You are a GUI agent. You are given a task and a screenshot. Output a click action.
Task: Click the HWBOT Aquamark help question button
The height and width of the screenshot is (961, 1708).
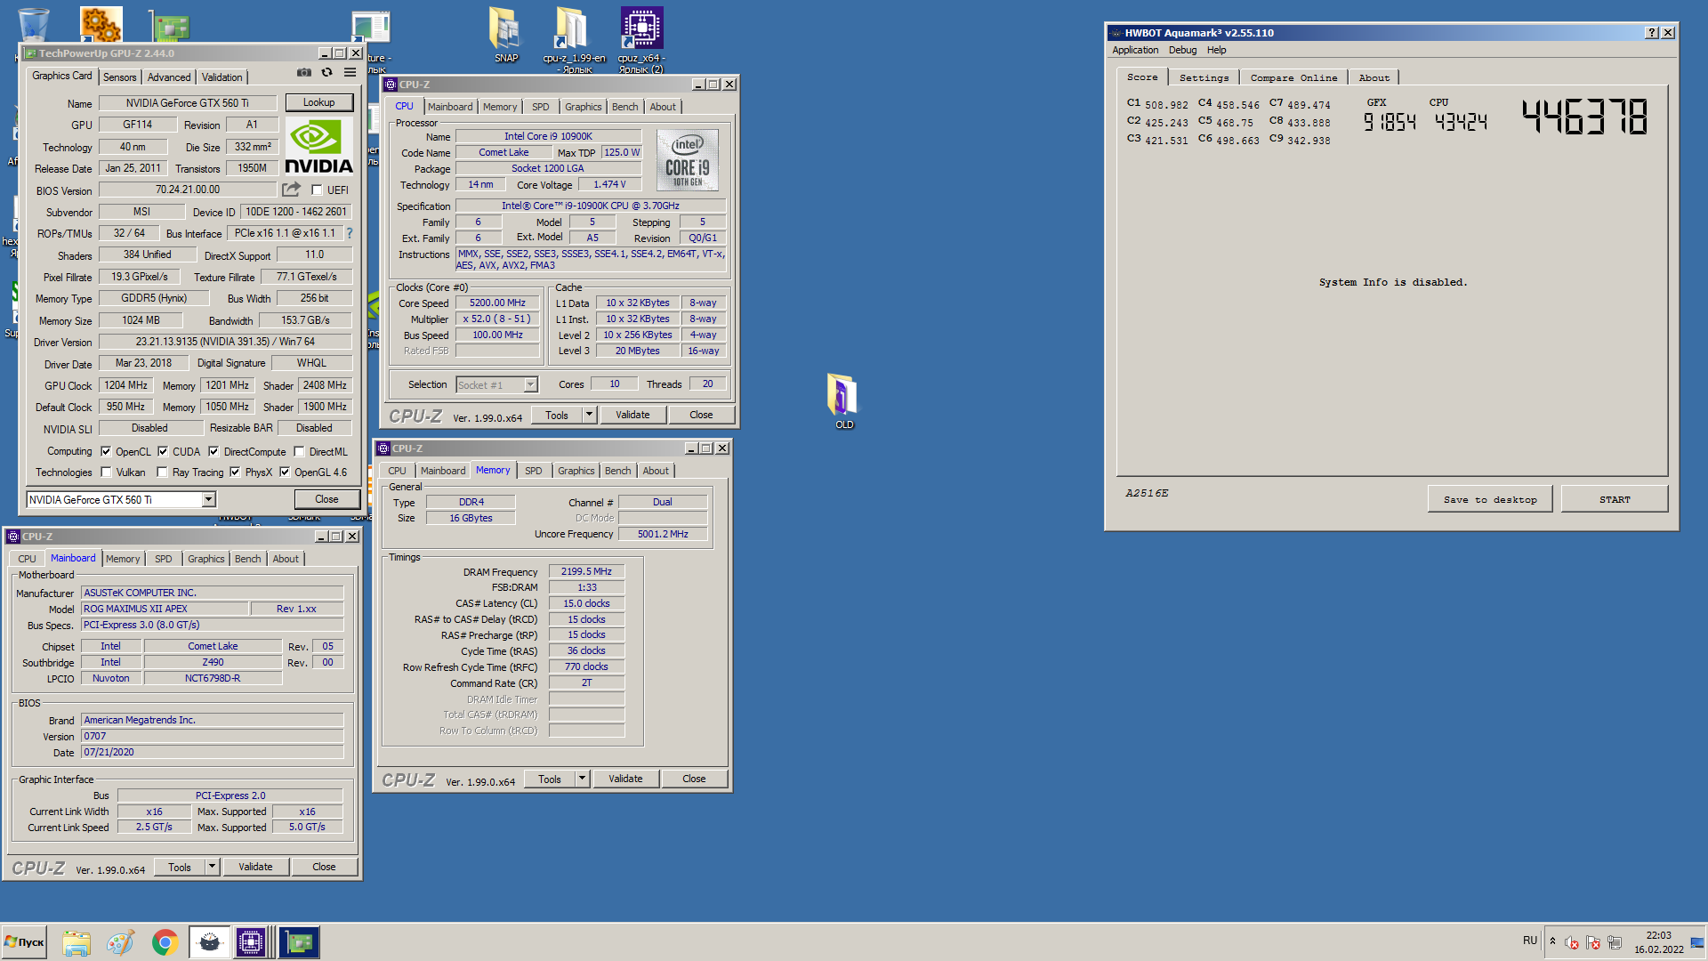(1652, 33)
